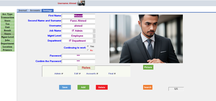Click the 5/5 record counter box
This screenshot has height=101, width=216.
point(176,89)
